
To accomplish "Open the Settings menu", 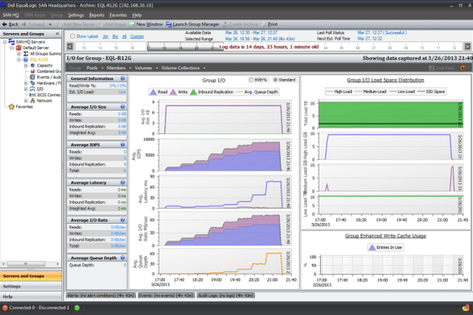I will click(x=76, y=15).
